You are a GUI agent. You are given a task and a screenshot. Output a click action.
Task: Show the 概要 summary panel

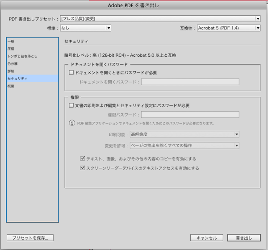(x=11, y=86)
